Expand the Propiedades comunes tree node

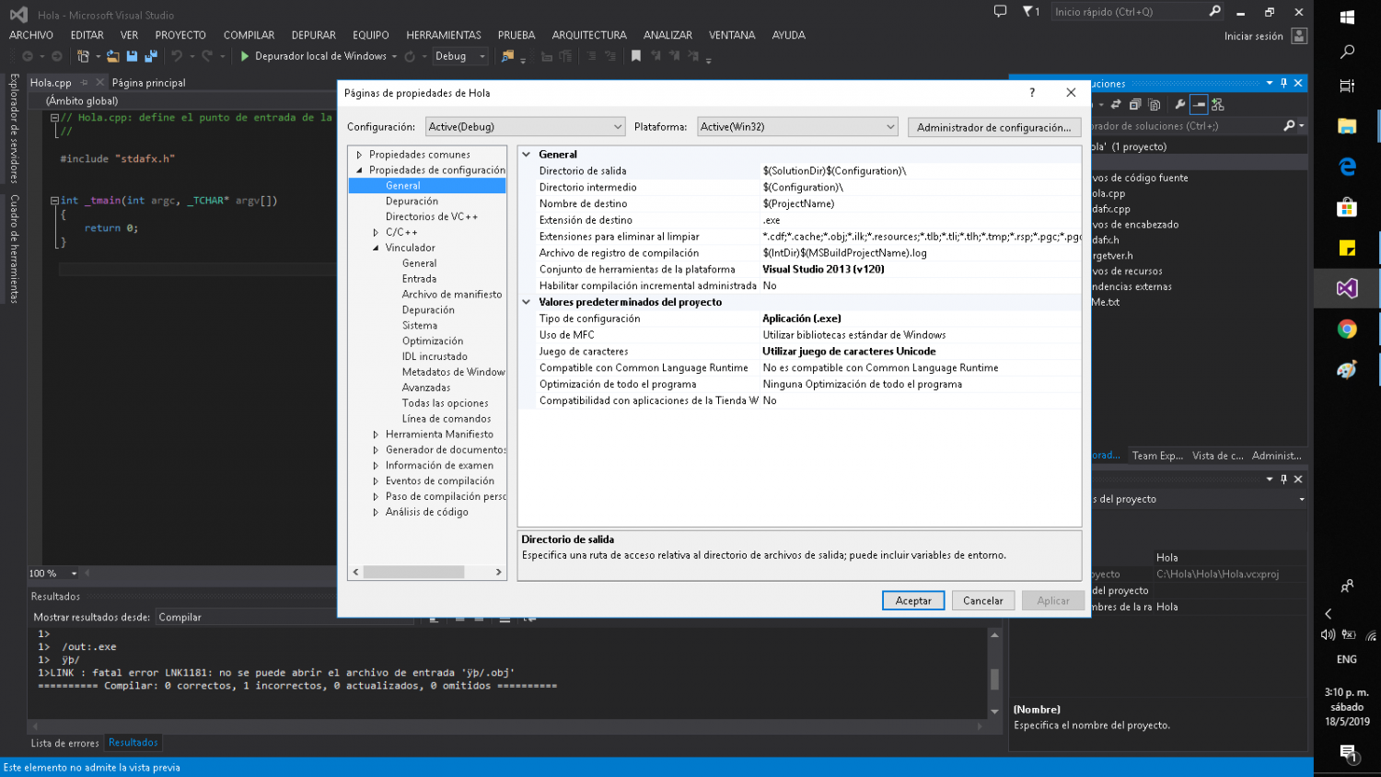pyautogui.click(x=359, y=155)
